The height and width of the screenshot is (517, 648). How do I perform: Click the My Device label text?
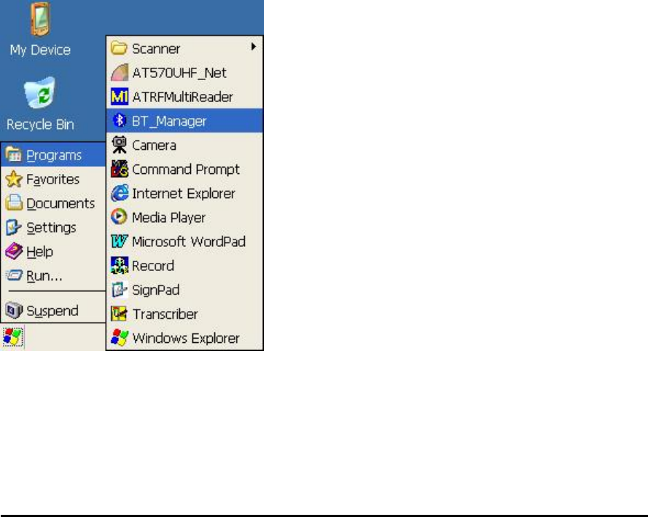(40, 50)
